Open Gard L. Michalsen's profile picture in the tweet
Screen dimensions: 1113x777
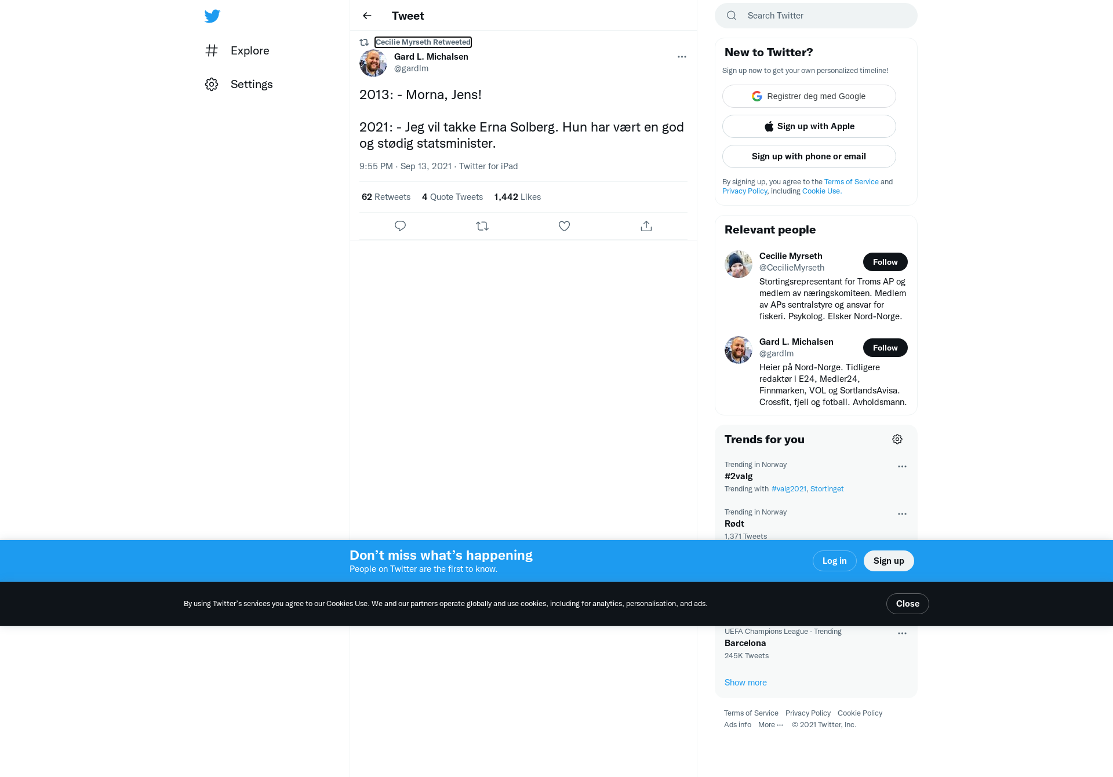click(x=373, y=63)
